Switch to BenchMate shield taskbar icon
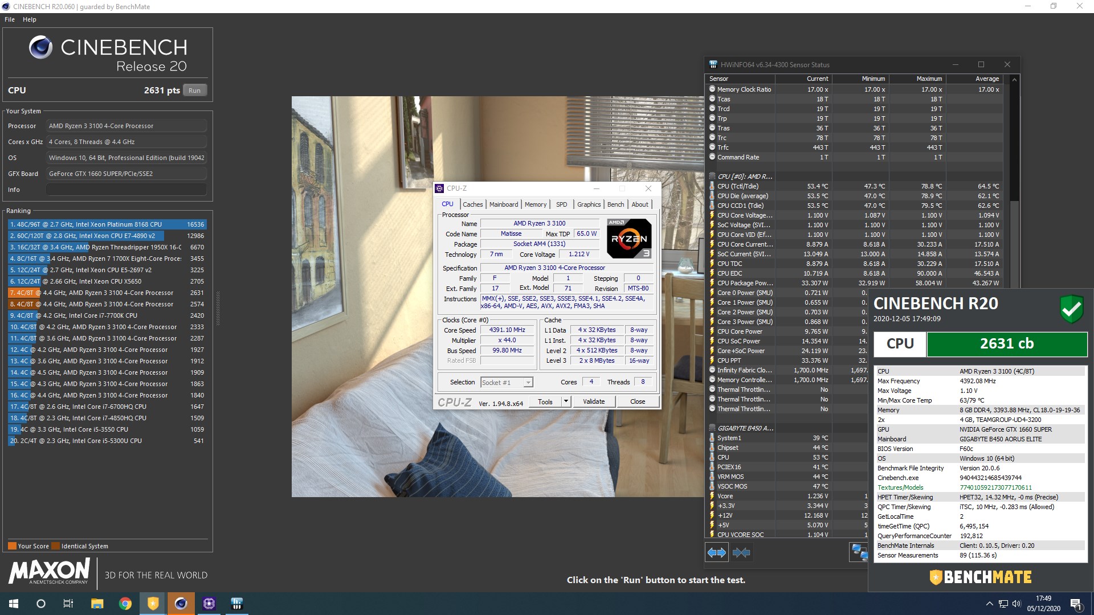 pyautogui.click(x=153, y=604)
